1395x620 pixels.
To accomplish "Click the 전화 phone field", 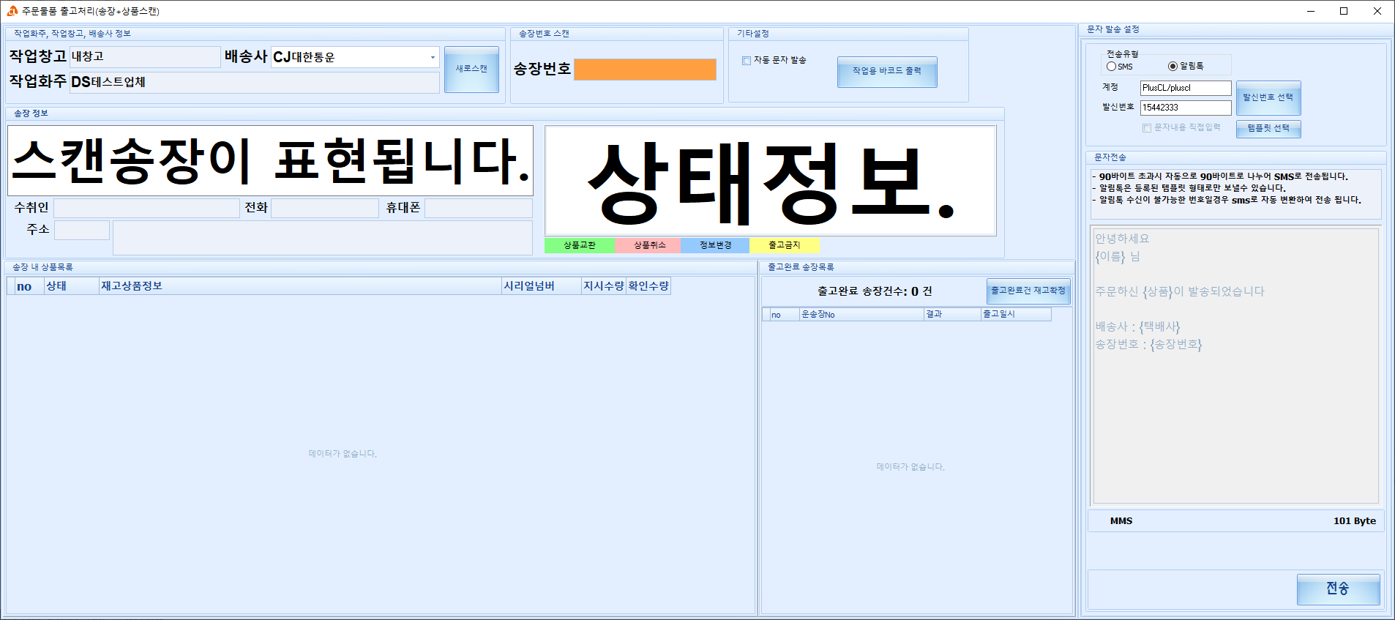I will 325,208.
